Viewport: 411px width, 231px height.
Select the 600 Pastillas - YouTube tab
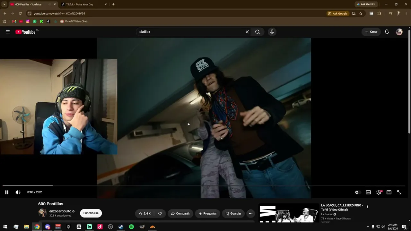(x=28, y=4)
